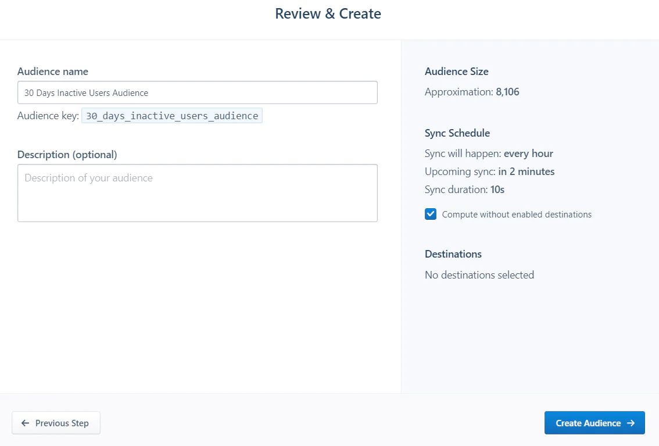Focus the Audience name input field

[198, 92]
